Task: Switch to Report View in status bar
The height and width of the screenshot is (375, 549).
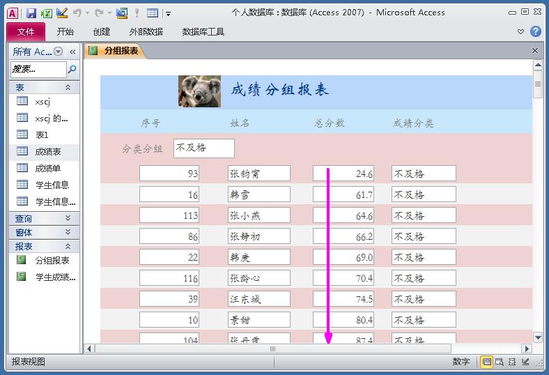Action: tap(487, 362)
